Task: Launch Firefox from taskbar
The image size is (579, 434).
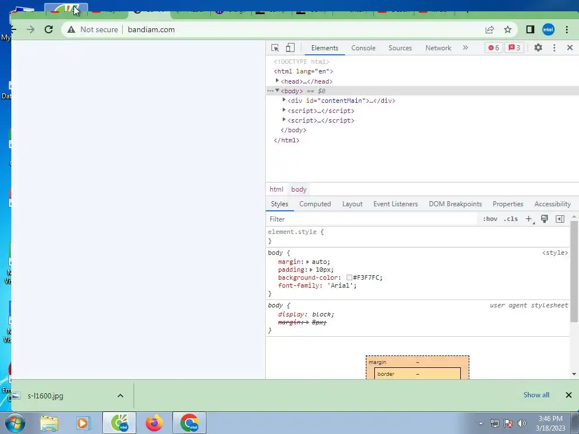Action: (x=154, y=423)
